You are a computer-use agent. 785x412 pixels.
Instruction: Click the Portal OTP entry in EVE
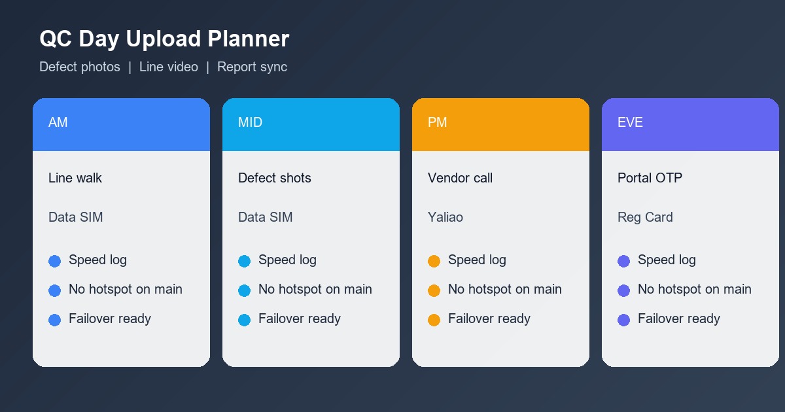tap(650, 178)
